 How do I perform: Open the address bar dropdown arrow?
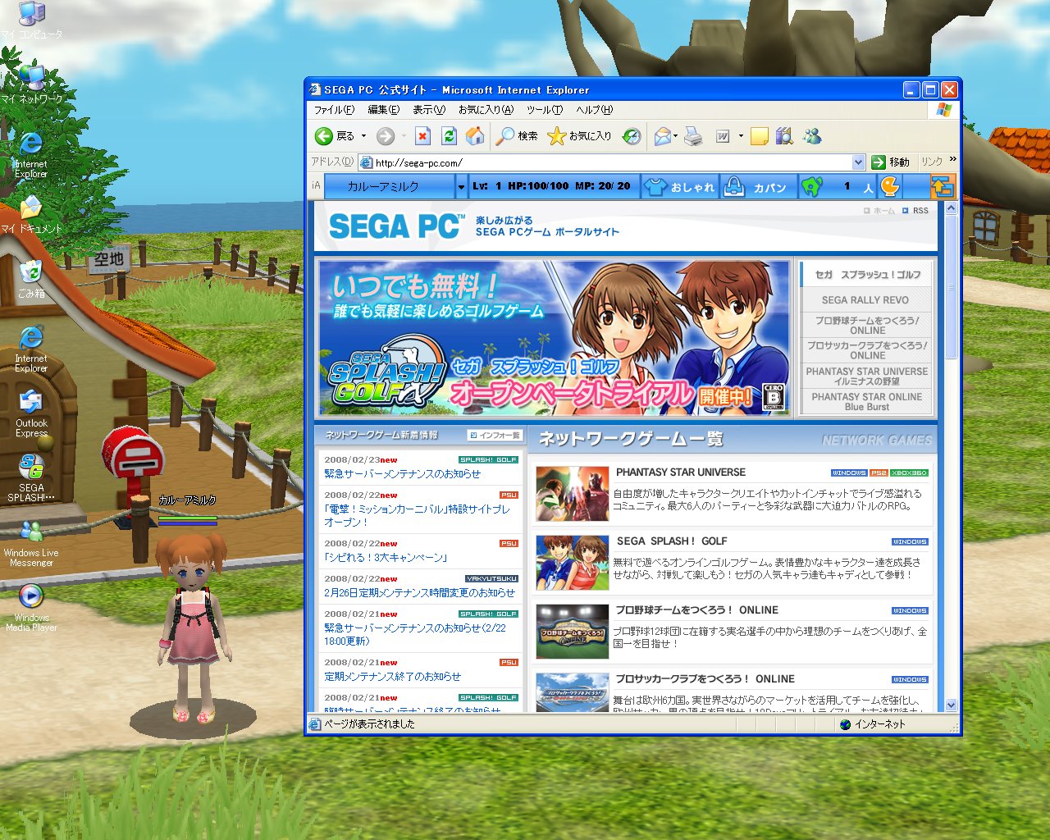[858, 162]
